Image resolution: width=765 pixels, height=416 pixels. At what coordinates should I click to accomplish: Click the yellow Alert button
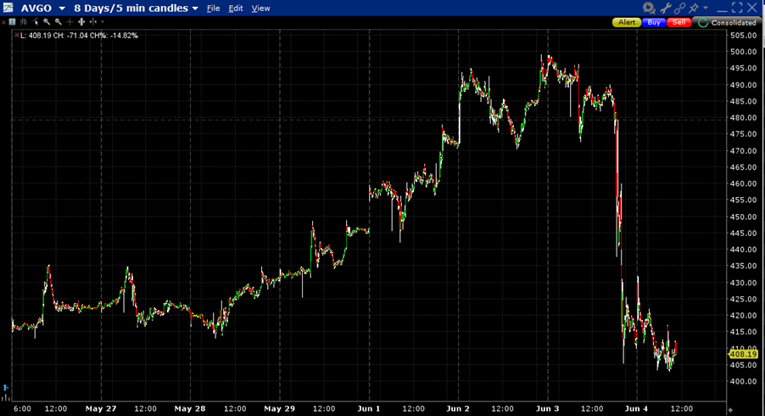(x=627, y=22)
